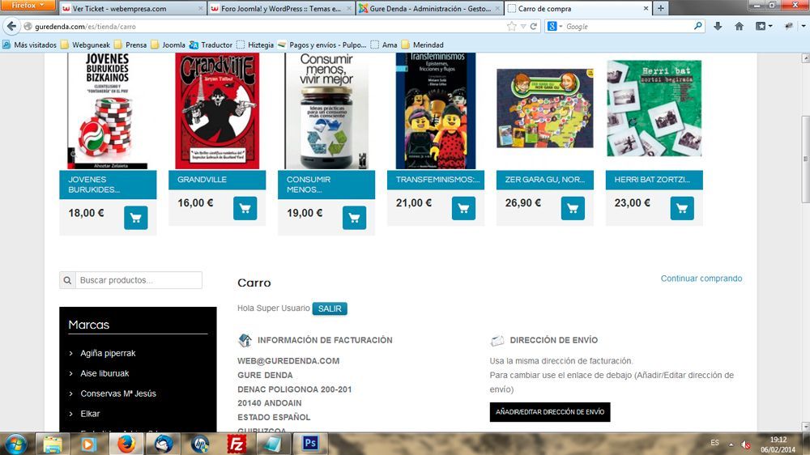
Task: Open the Transfeminismos product title
Action: pyautogui.click(x=437, y=180)
